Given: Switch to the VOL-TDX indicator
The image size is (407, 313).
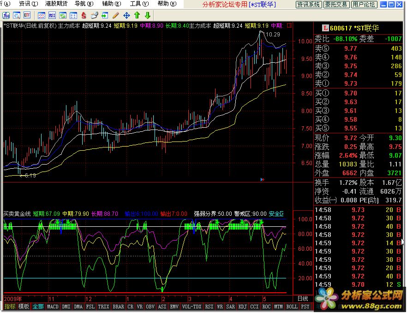Looking at the screenshot, I should [192, 307].
